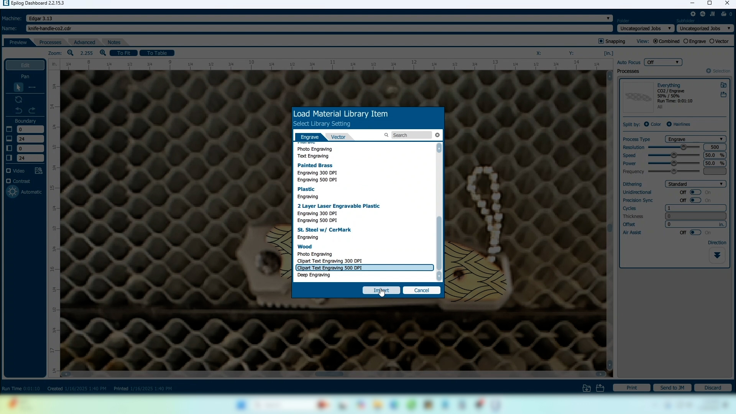
Task: Enable the Snapping checkbox
Action: [x=601, y=41]
